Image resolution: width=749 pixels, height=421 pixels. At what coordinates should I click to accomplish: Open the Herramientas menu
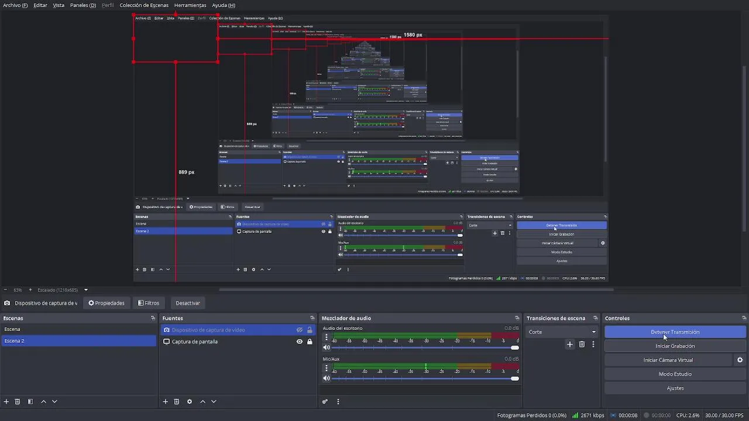point(190,5)
